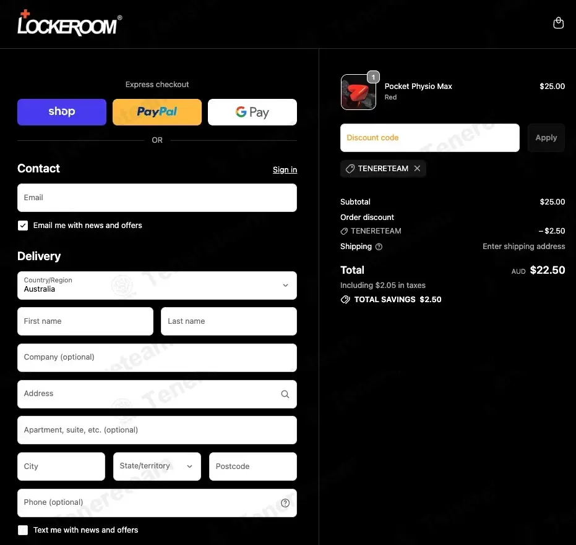Remove the TENERETEAM discount code
The width and height of the screenshot is (576, 545).
(x=417, y=169)
